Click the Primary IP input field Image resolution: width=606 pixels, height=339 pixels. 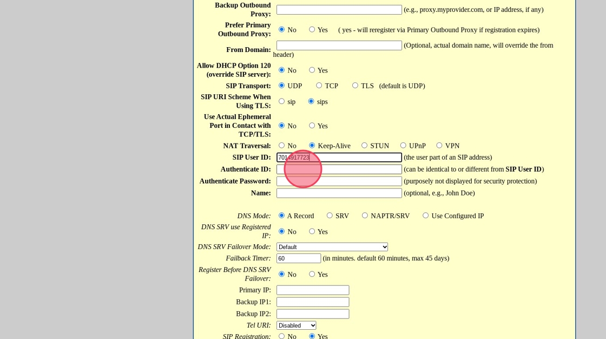click(313, 290)
